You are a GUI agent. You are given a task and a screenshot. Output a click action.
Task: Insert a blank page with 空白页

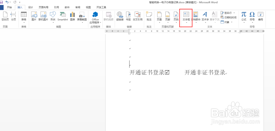tap(5, 17)
